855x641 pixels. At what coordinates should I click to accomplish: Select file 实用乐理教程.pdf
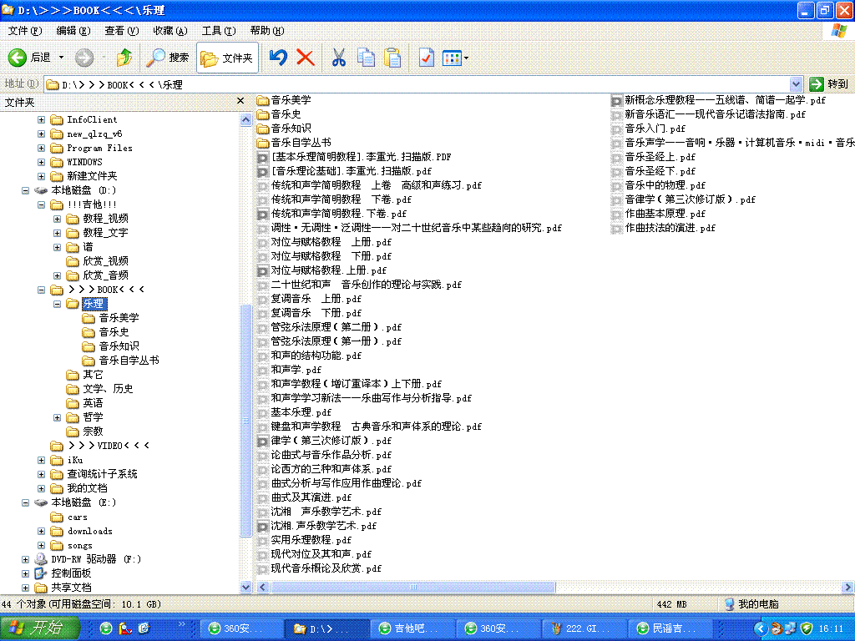(311, 540)
